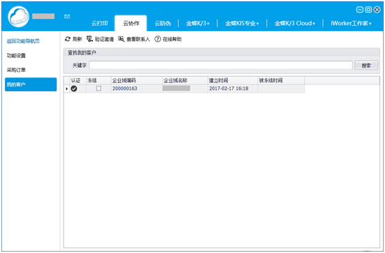The image size is (385, 253).
Task: Click the certified checkmark icon in row
Action: coord(74,88)
